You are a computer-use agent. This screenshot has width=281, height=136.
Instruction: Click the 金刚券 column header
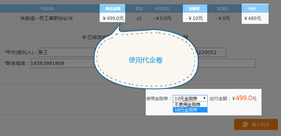coord(195,8)
